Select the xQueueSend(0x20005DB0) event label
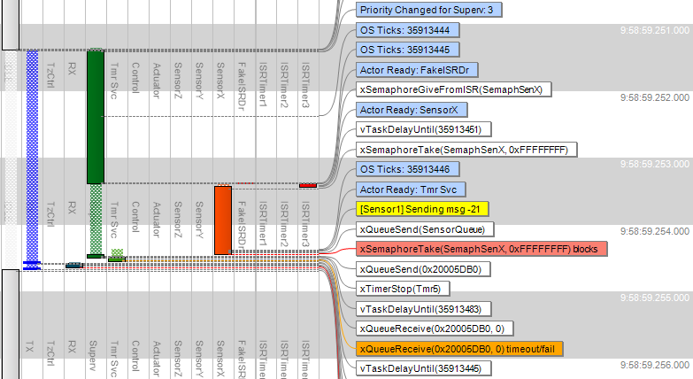This screenshot has width=693, height=379. click(420, 269)
